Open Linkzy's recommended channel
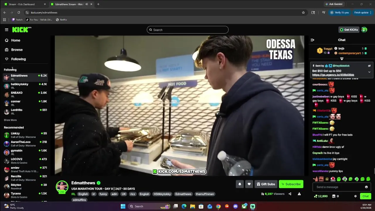This screenshot has width=375, height=211. click(x=25, y=135)
